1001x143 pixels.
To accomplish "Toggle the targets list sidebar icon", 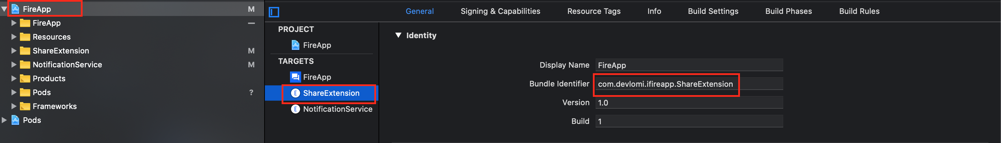I will coord(274,12).
